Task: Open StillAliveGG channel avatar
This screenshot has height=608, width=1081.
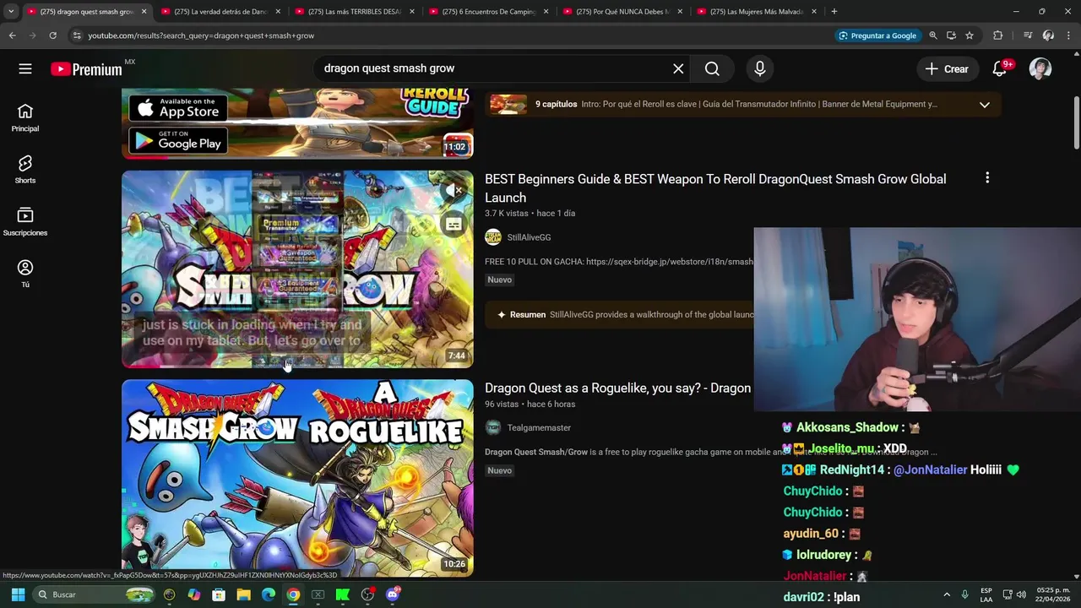Action: coord(493,237)
